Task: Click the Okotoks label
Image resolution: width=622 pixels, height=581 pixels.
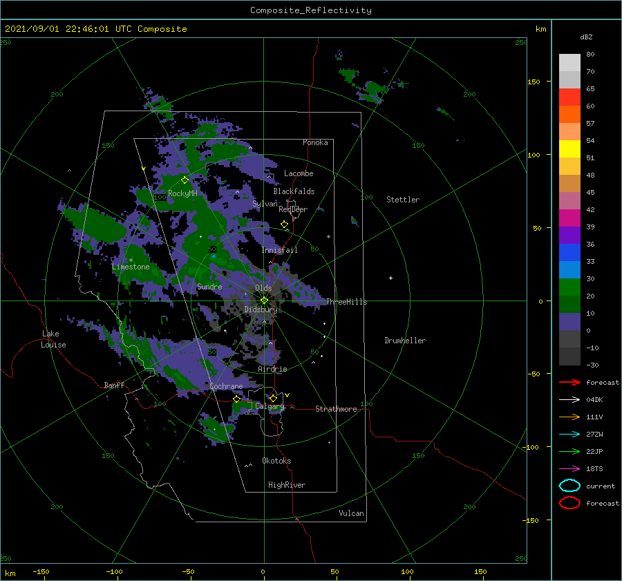Action: [276, 461]
